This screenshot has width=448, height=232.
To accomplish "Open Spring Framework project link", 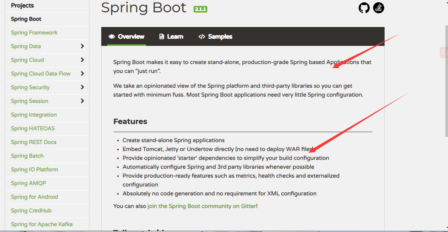I will pyautogui.click(x=34, y=33).
